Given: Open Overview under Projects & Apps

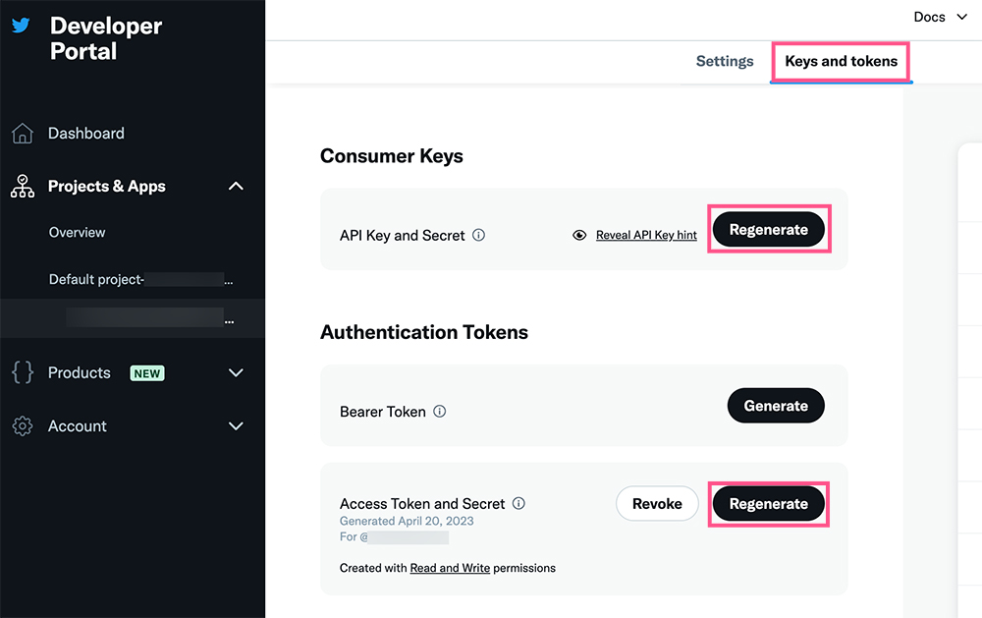Looking at the screenshot, I should tap(77, 233).
